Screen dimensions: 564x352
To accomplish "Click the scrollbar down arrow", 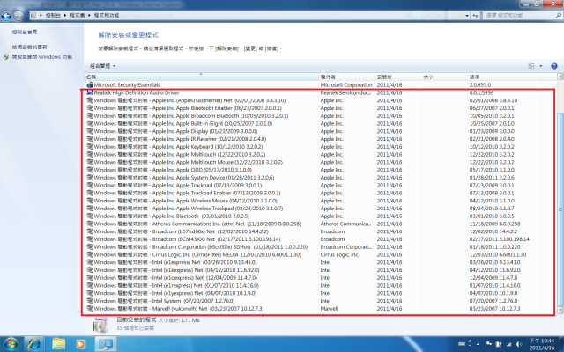I will (x=560, y=310).
